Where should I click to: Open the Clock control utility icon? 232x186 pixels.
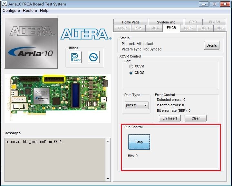[x=93, y=57]
